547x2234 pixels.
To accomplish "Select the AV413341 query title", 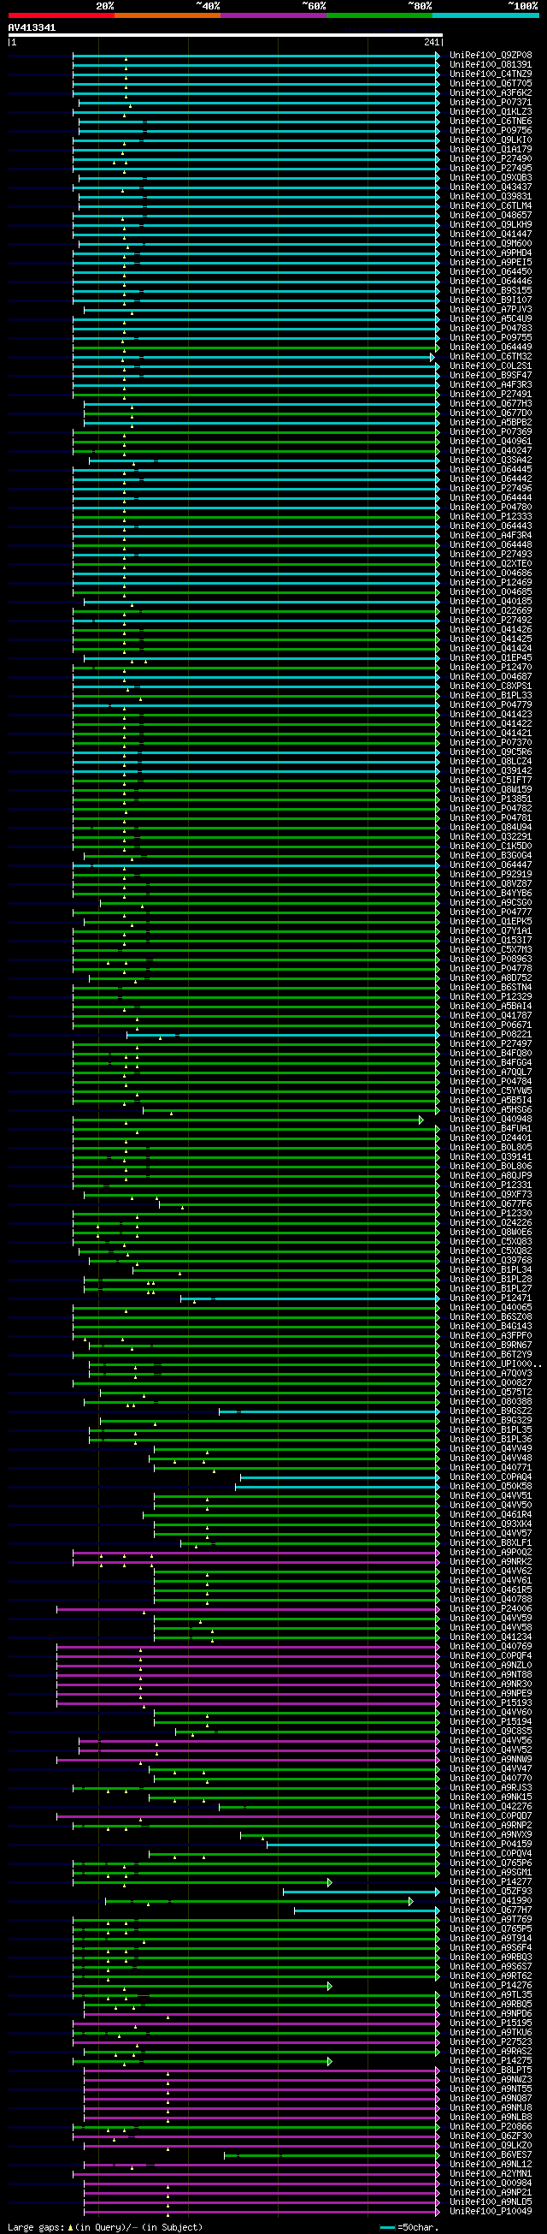I will [x=32, y=27].
